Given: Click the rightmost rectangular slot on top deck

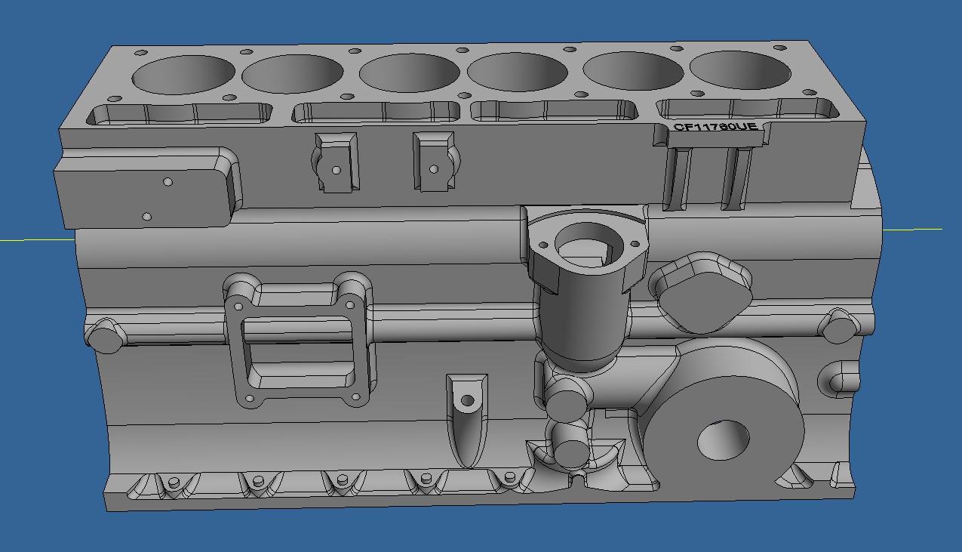Looking at the screenshot, I should (x=747, y=109).
